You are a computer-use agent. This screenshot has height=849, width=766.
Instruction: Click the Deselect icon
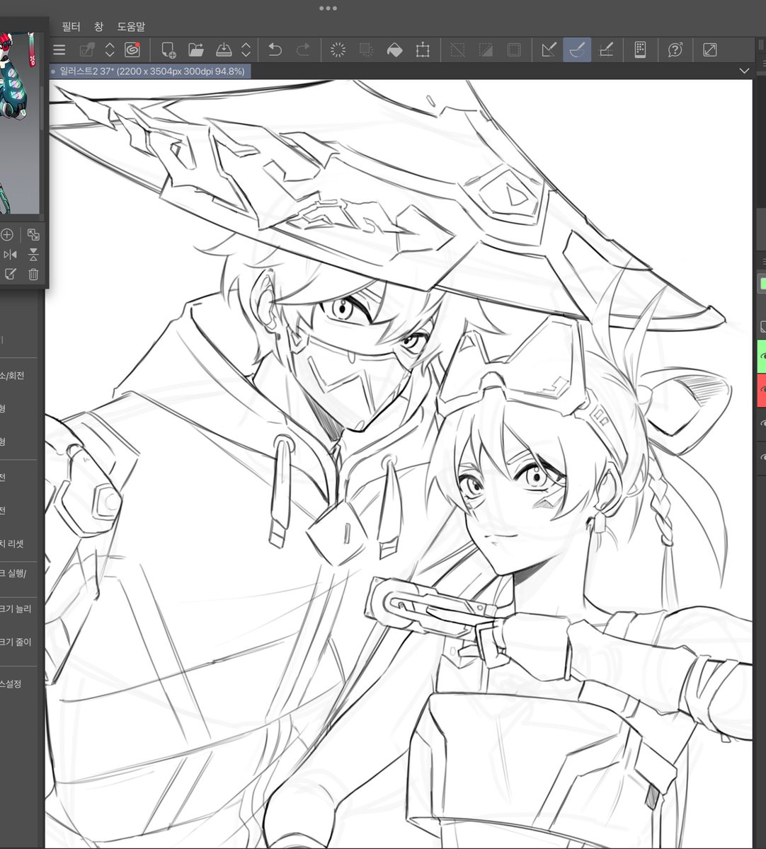[x=458, y=50]
